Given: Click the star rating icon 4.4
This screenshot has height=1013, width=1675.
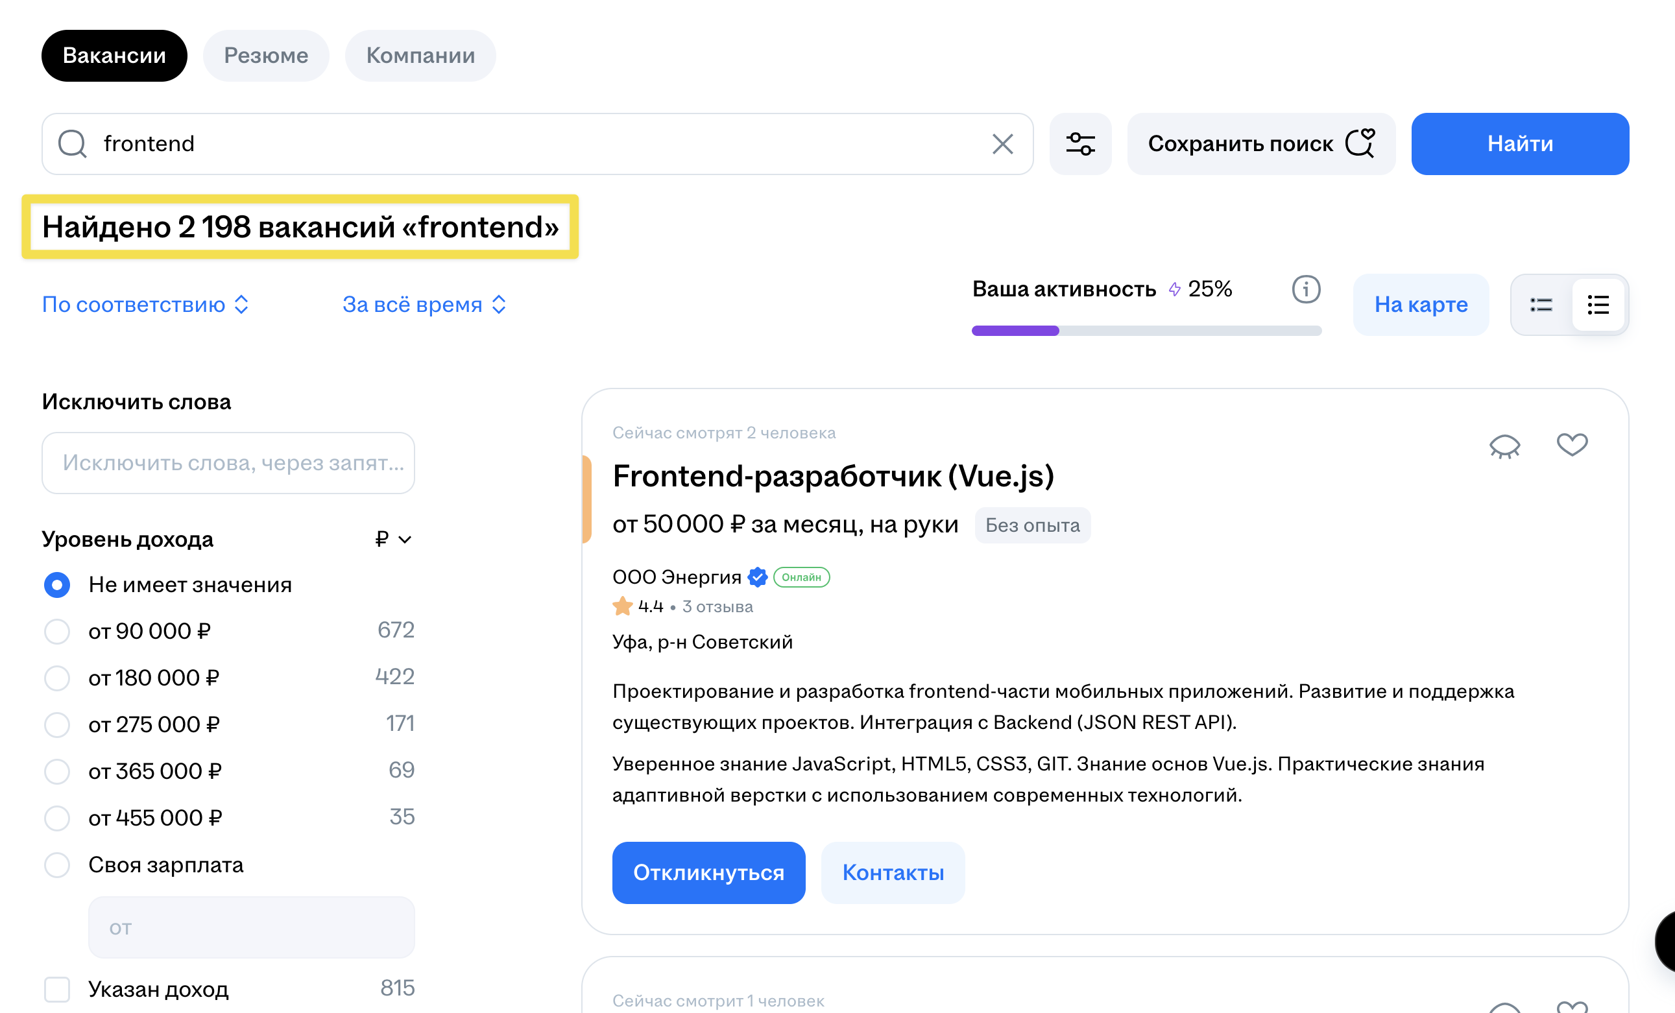Looking at the screenshot, I should (622, 605).
